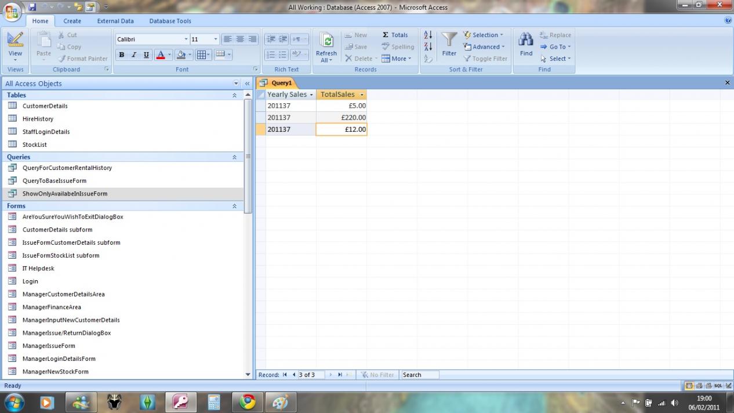The width and height of the screenshot is (734, 413).
Task: Open the Home ribbon tab
Action: [40, 21]
